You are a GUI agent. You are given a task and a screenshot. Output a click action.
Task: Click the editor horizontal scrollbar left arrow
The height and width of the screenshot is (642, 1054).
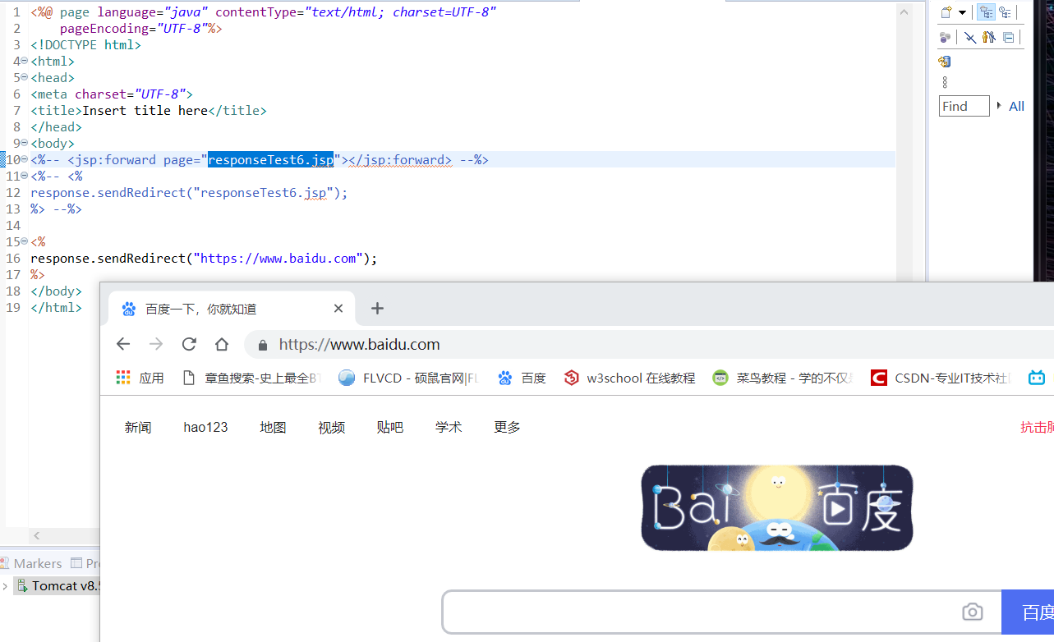pyautogui.click(x=36, y=535)
